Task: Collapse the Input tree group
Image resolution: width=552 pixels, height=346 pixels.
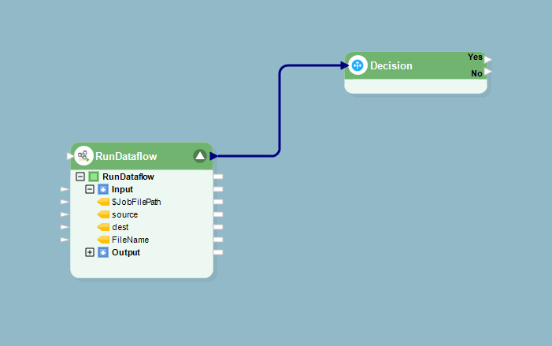Action: (90, 189)
